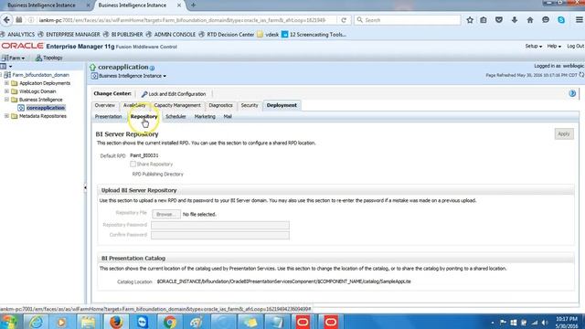Screen dimensions: 585x329
Task: Open the ANALYTICS bookmark
Action: (17, 35)
